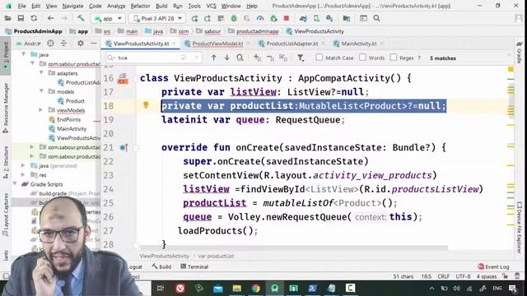
Task: Click the collapse all icon in Project panel
Action: (x=63, y=44)
